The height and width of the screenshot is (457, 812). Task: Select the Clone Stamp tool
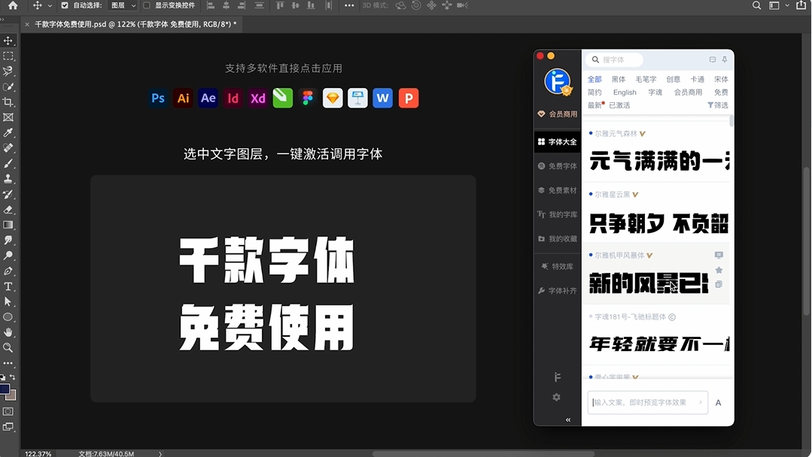(8, 179)
